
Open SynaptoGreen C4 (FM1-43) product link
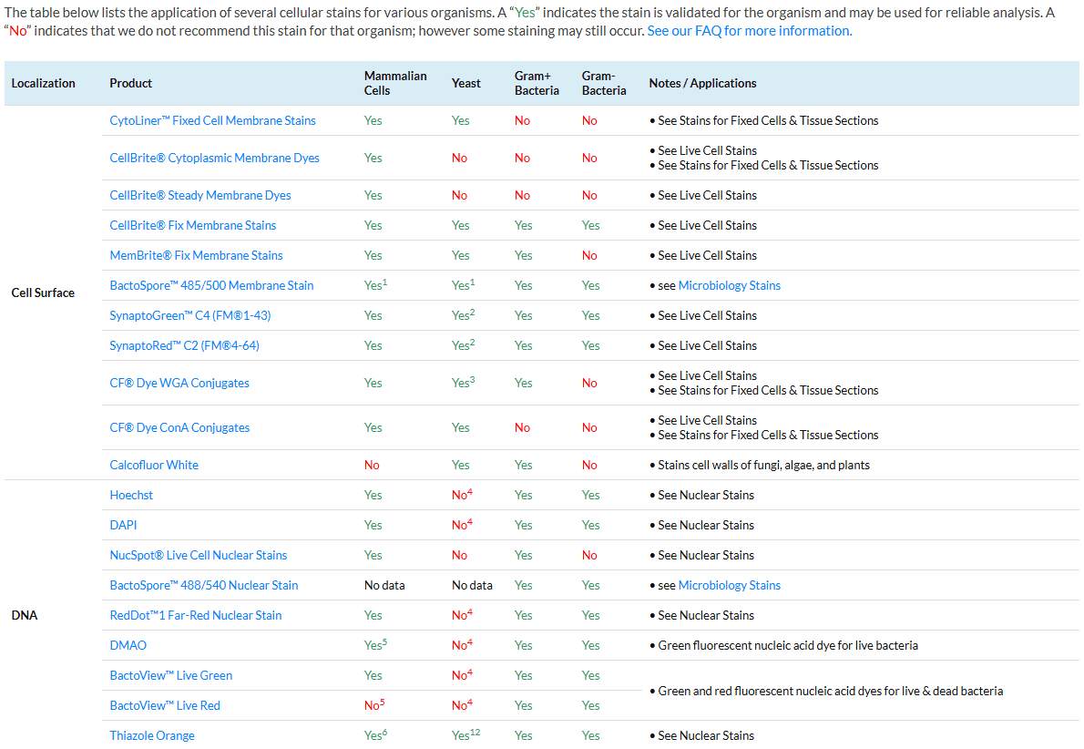point(190,315)
